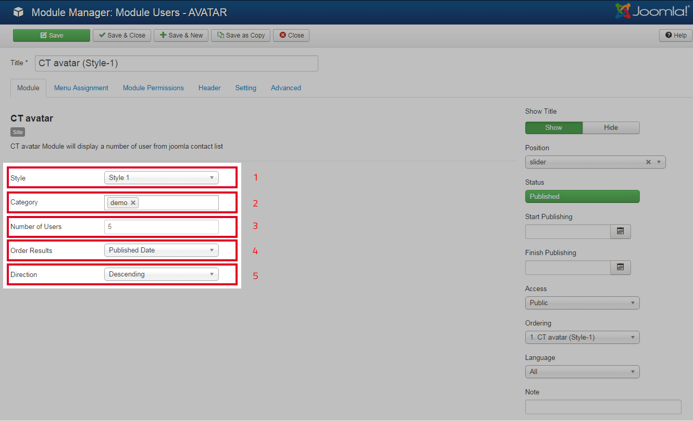Open the Setting tab
This screenshot has width=693, height=421.
tap(245, 88)
